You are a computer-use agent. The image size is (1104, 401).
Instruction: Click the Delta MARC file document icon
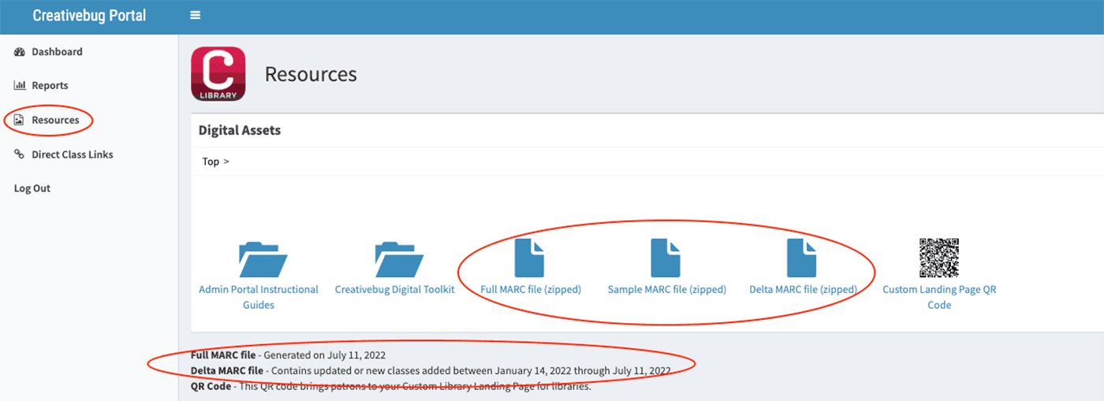(x=802, y=258)
